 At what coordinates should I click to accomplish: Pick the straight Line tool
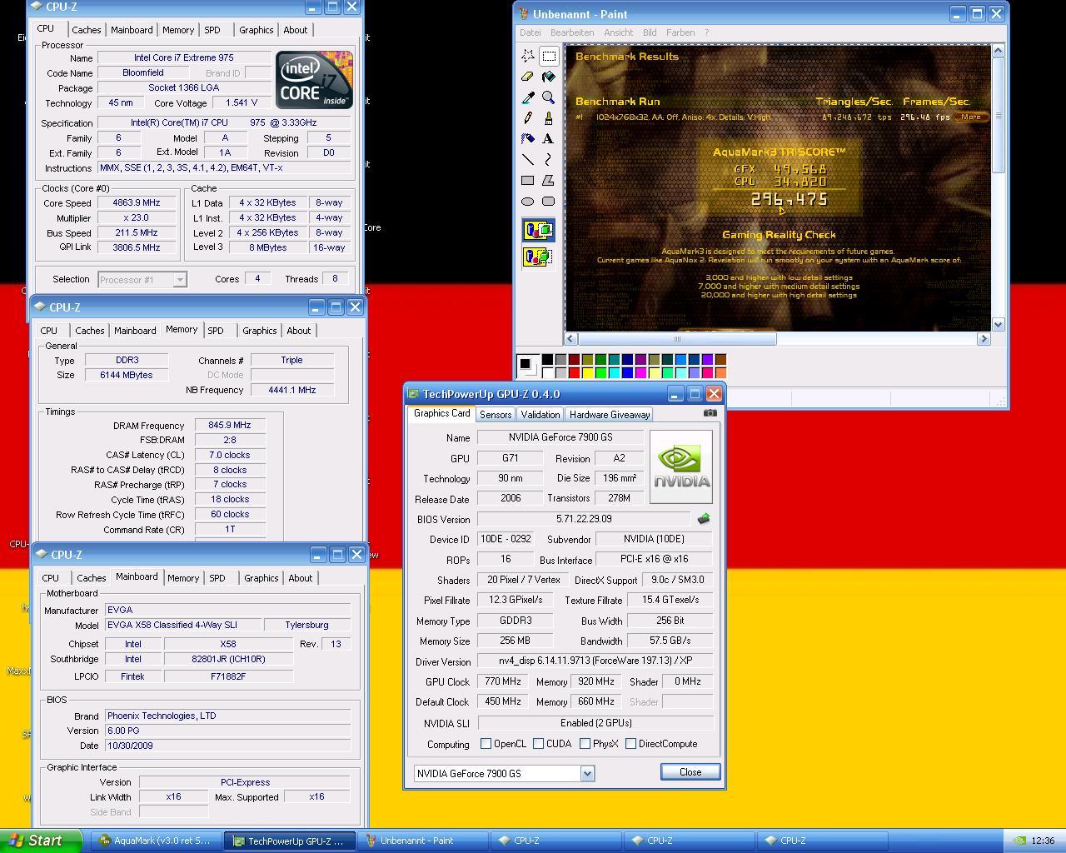pos(528,159)
